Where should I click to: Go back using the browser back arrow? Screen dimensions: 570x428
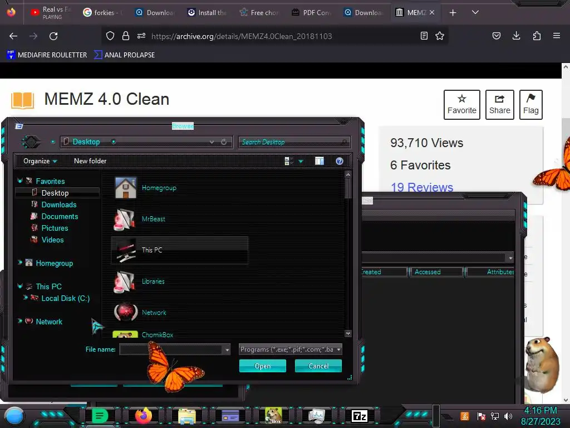[x=13, y=36]
